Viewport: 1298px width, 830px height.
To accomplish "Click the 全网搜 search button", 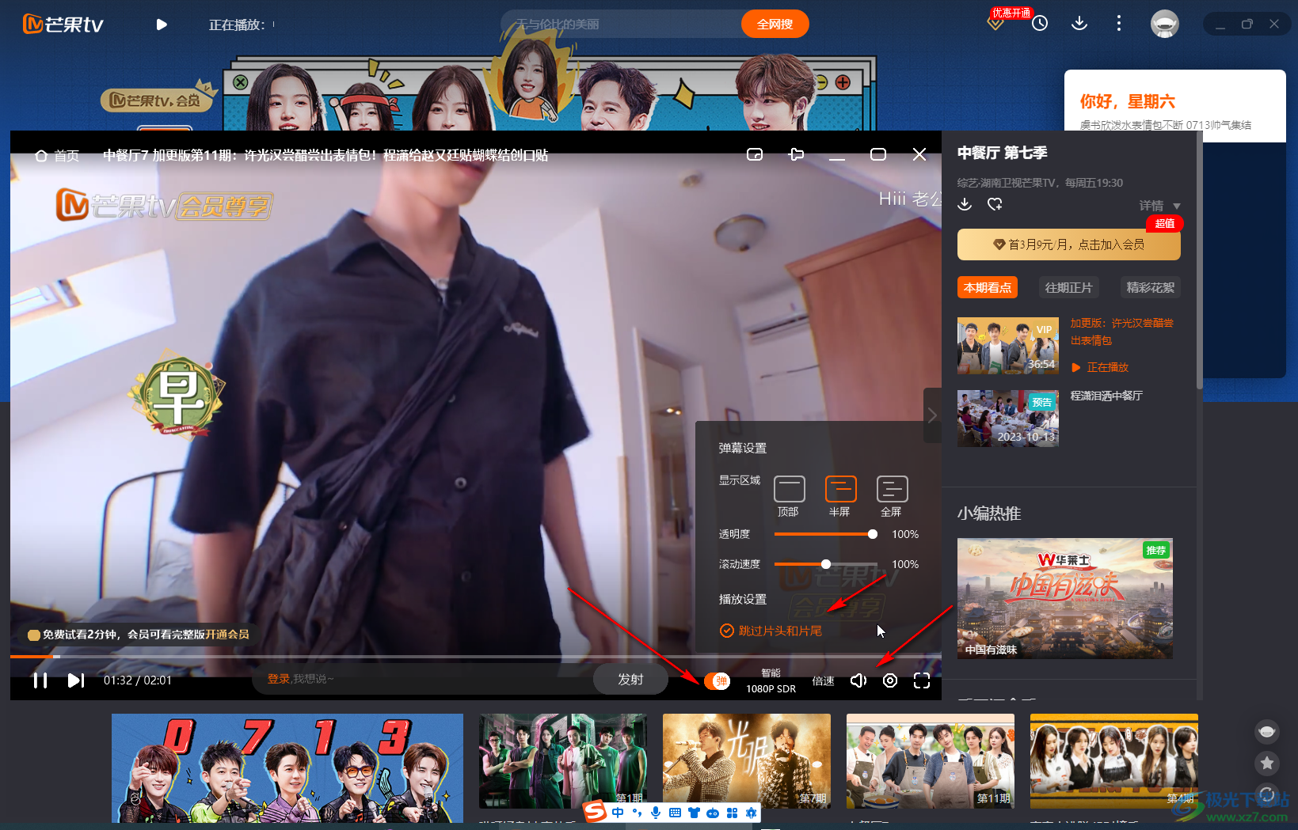I will pos(775,24).
